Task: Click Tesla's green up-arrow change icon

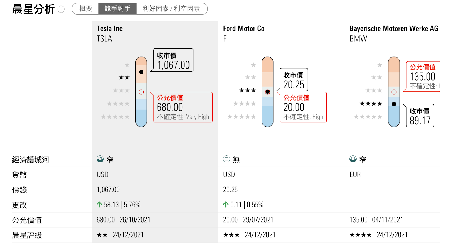Action: tap(99, 205)
